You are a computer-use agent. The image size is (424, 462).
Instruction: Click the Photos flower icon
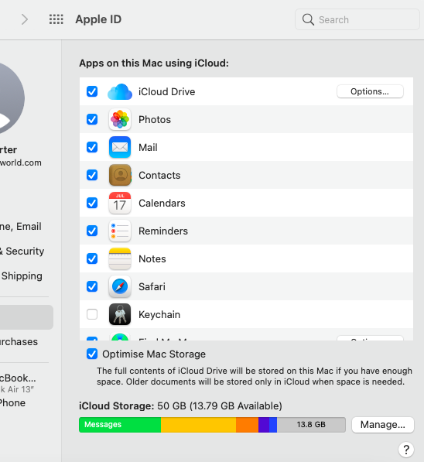pyautogui.click(x=120, y=119)
